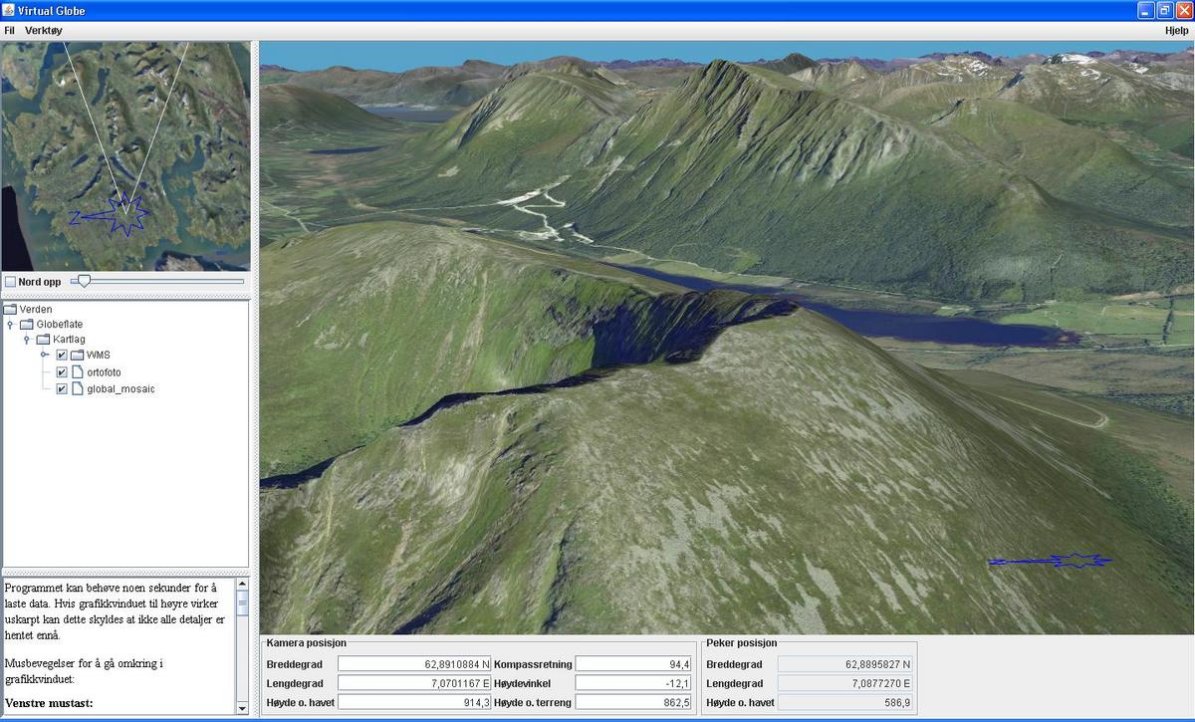Open the Fil menu
This screenshot has width=1195, height=722.
(9, 31)
